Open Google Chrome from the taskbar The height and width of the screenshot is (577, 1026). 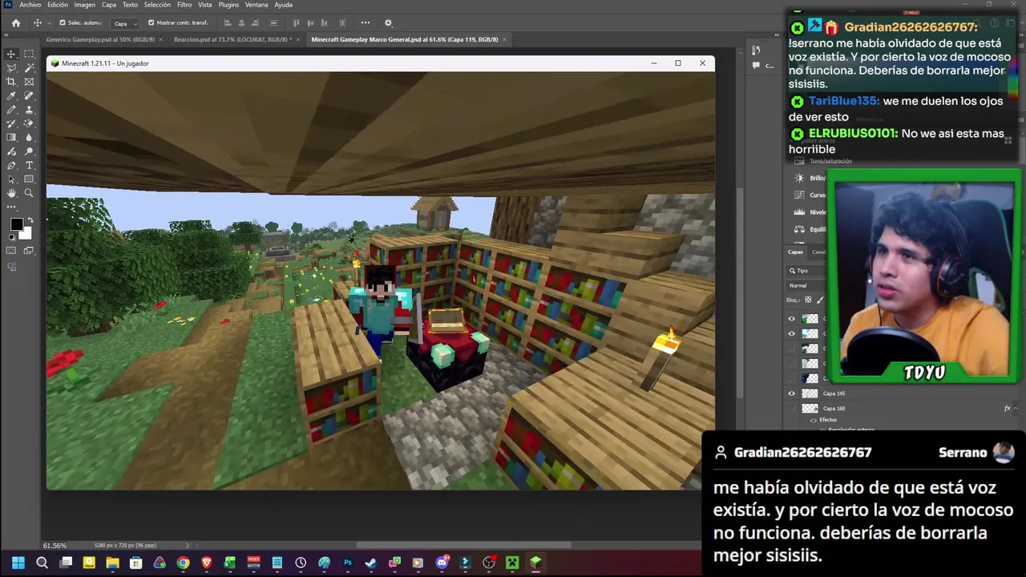tap(183, 563)
